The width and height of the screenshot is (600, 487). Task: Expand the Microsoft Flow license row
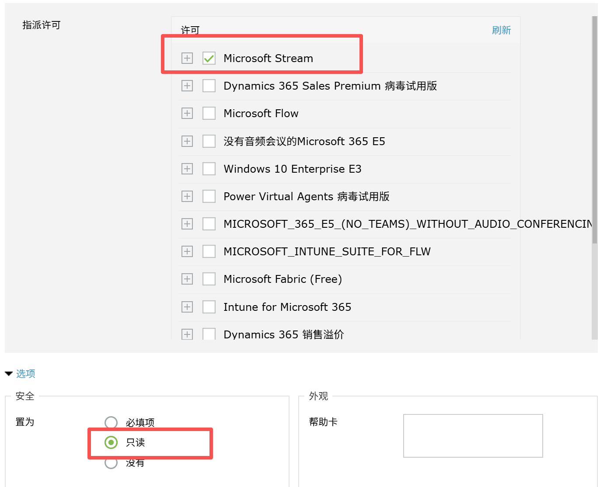point(187,113)
